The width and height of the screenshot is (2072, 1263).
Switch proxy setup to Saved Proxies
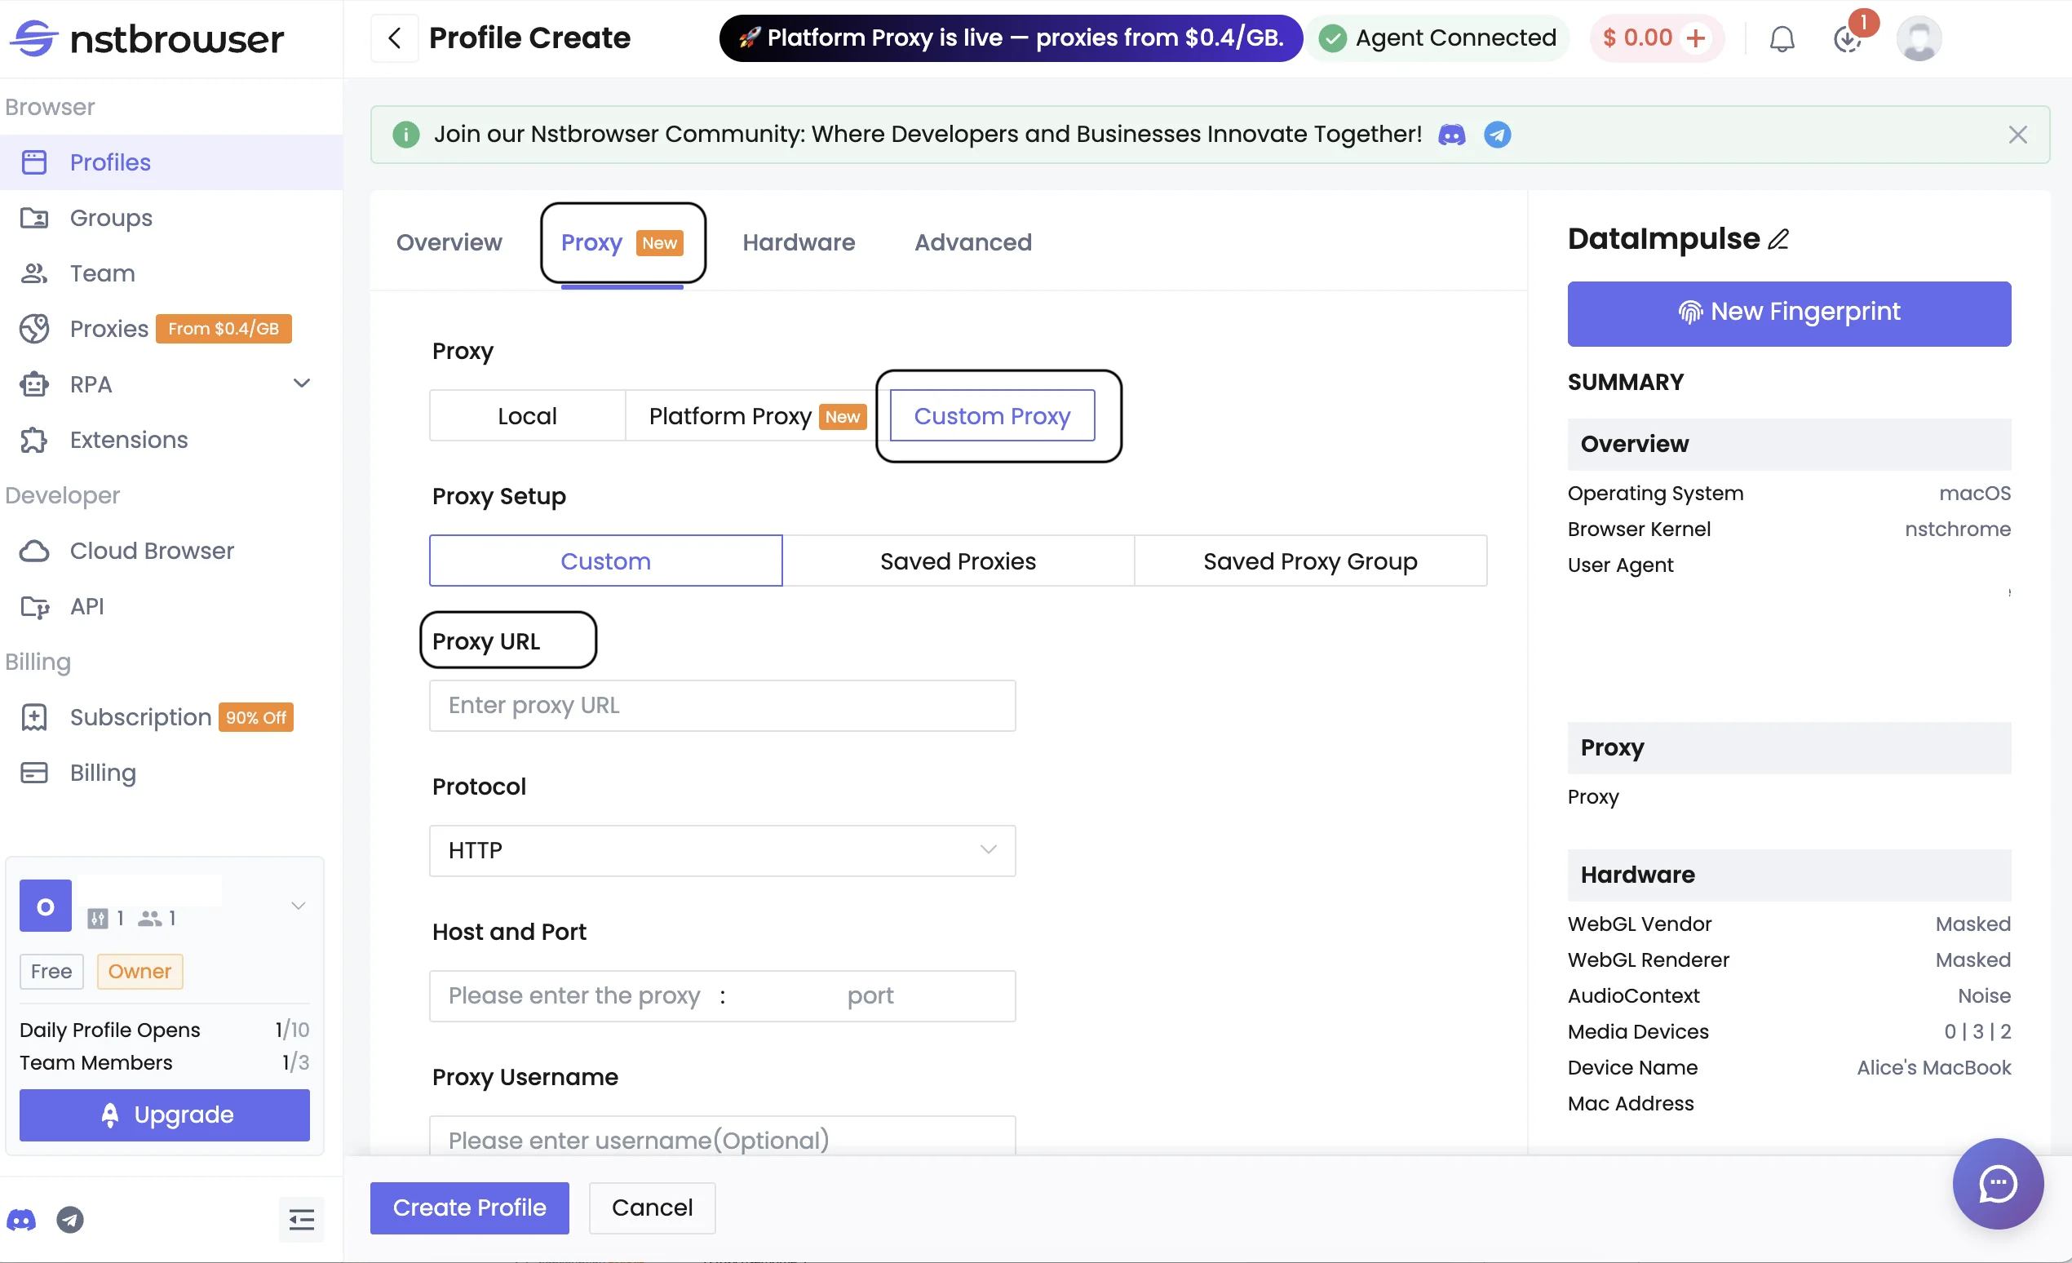(x=958, y=561)
